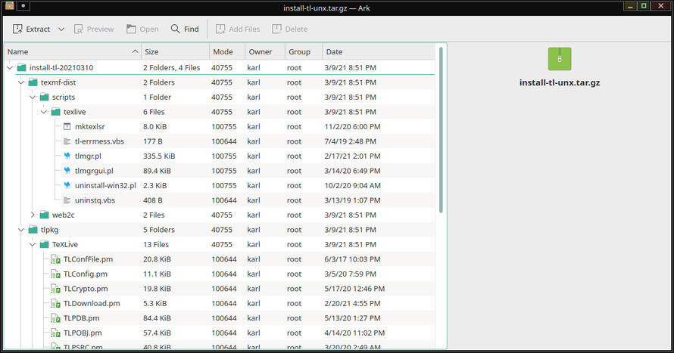Click the TLDownload.pm file icon
Image resolution: width=674 pixels, height=353 pixels.
pos(55,303)
